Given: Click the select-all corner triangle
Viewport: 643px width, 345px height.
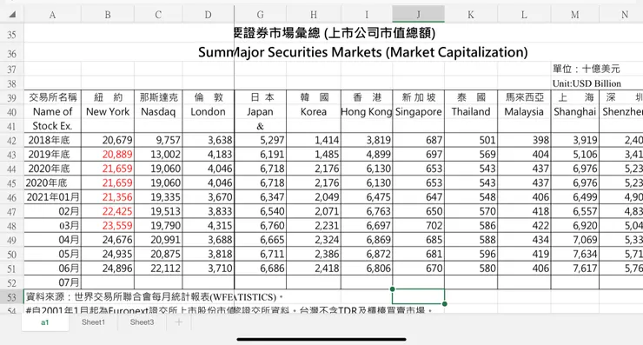Looking at the screenshot, I should pos(12,15).
